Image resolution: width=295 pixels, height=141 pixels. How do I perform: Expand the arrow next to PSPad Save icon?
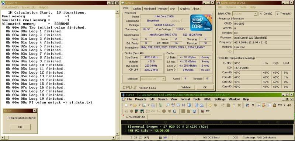[149, 105]
